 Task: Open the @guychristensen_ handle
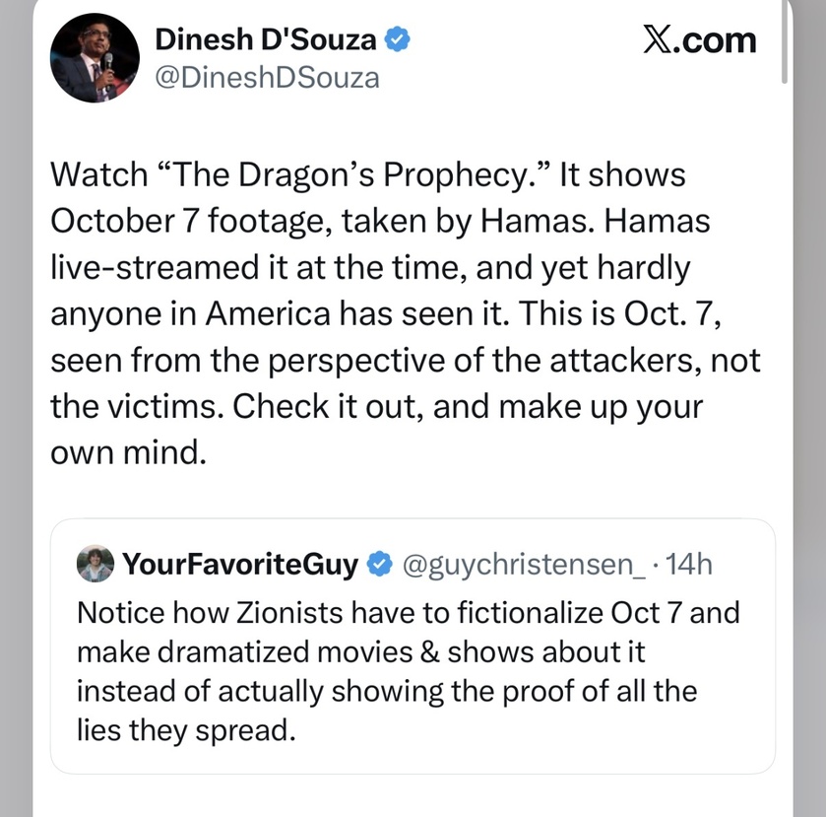pyautogui.click(x=523, y=566)
